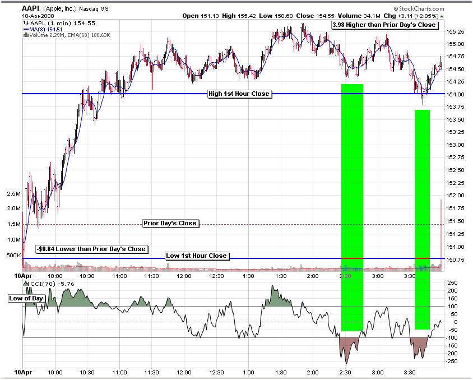Click 10:30 on the CCI panel's time axis
The height and width of the screenshot is (380, 473).
coord(87,373)
